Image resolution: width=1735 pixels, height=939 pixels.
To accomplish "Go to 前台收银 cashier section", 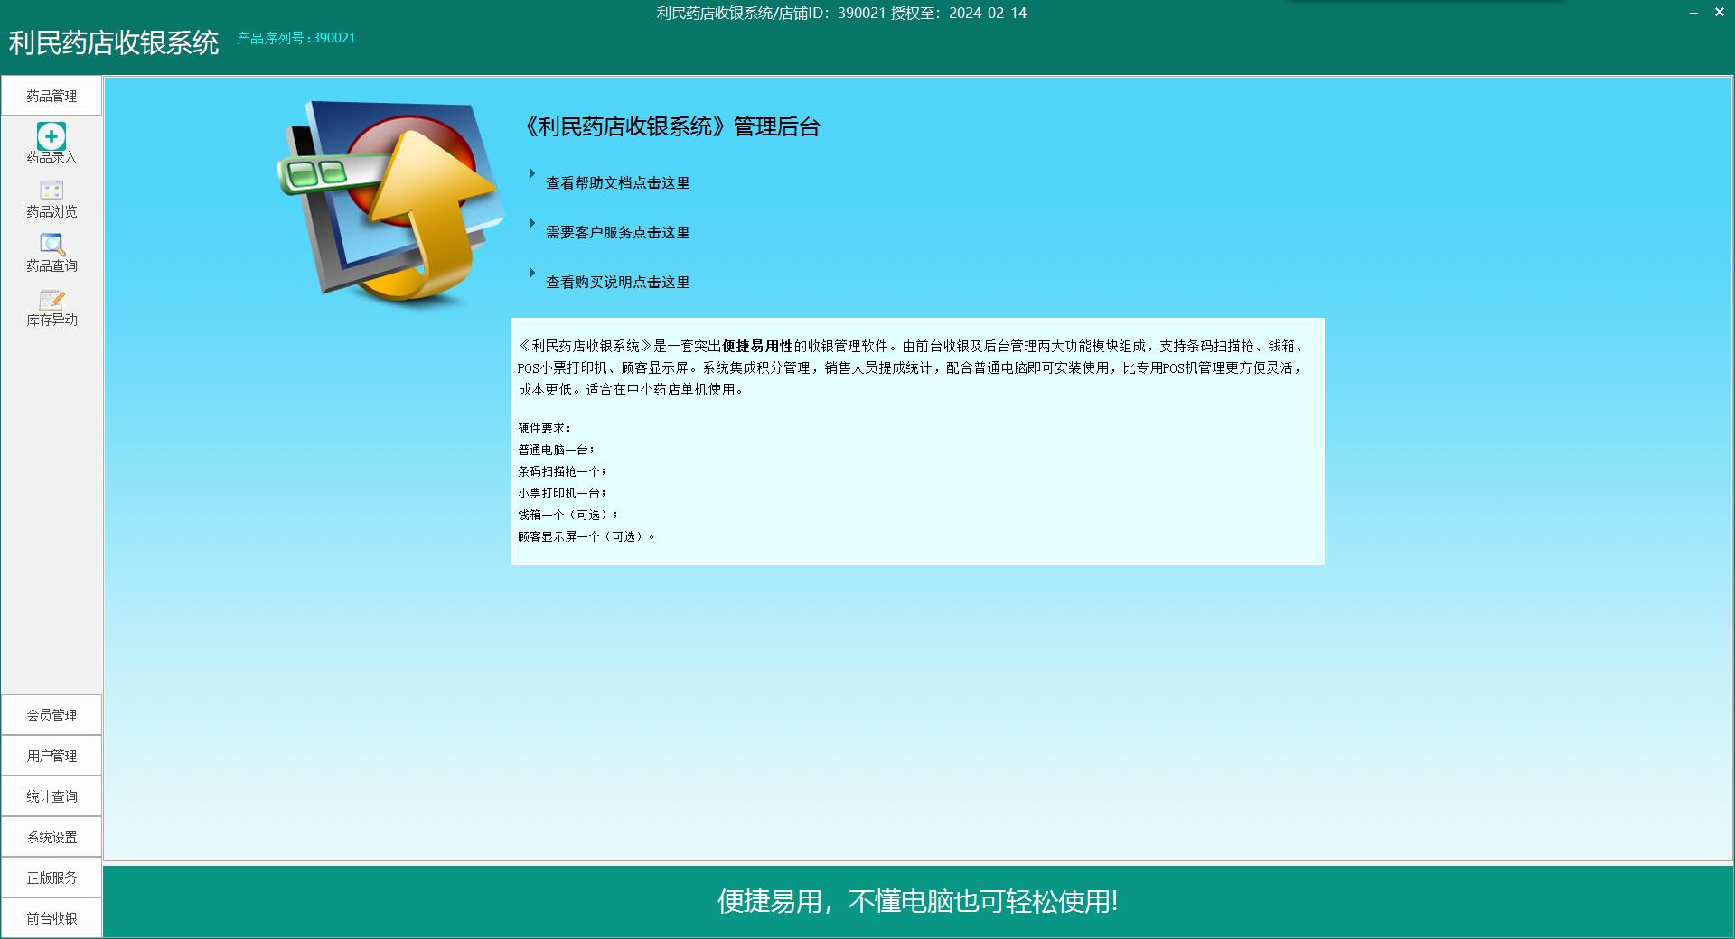I will click(x=52, y=918).
